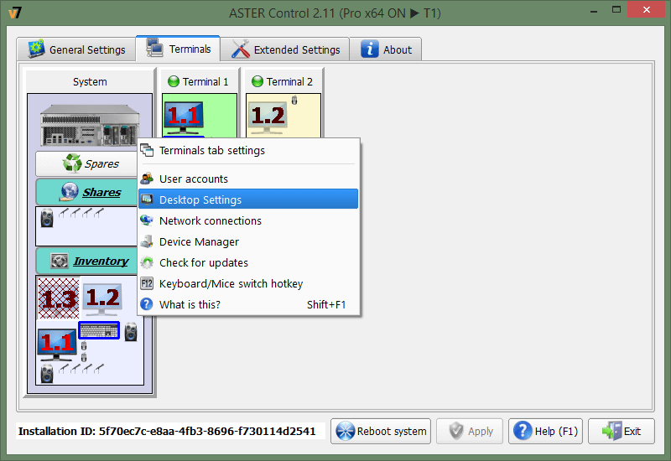Click the F12 hotkey icon in menu
671x461 pixels.
click(147, 283)
